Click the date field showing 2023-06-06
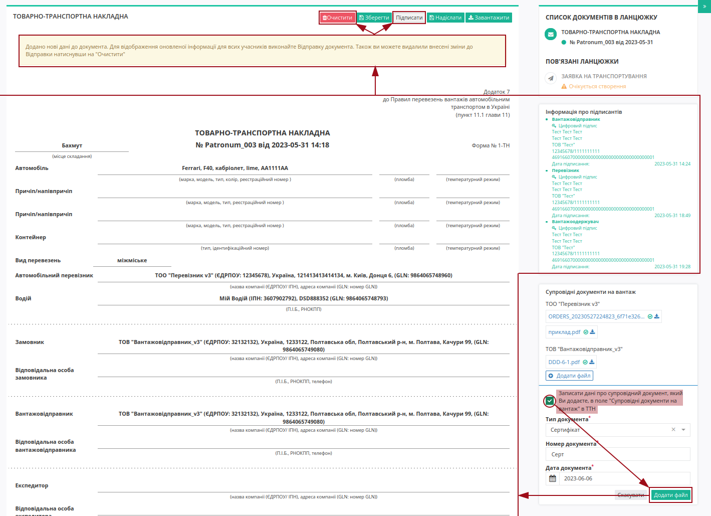This screenshot has height=516, width=711. tap(624, 478)
